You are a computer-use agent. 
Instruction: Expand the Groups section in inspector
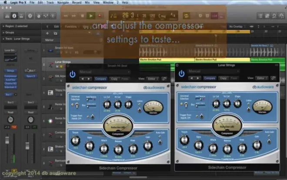click(x=3, y=33)
